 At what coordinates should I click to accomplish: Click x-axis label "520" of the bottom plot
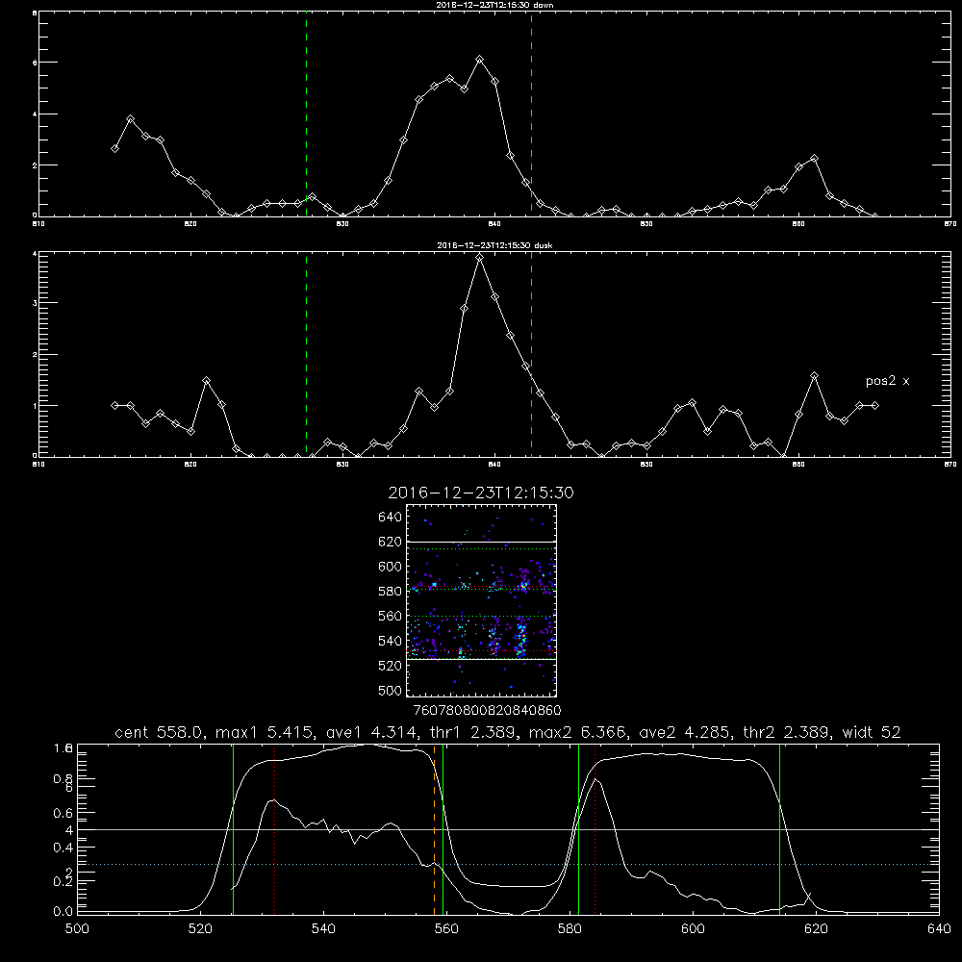[200, 929]
